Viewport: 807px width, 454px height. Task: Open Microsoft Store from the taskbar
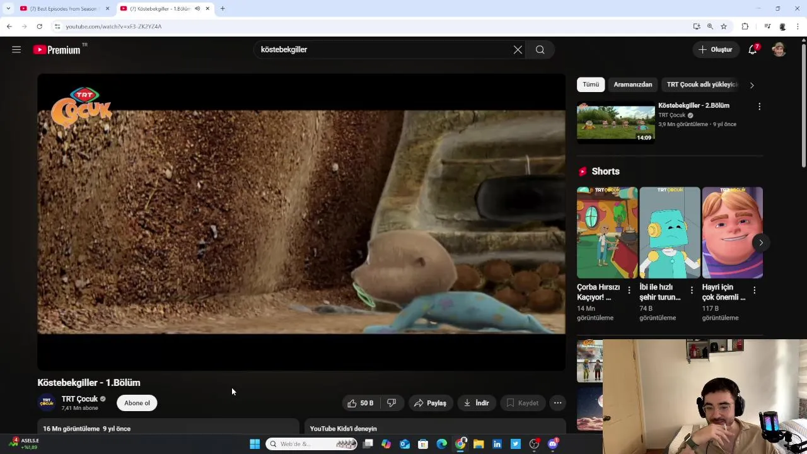point(423,444)
